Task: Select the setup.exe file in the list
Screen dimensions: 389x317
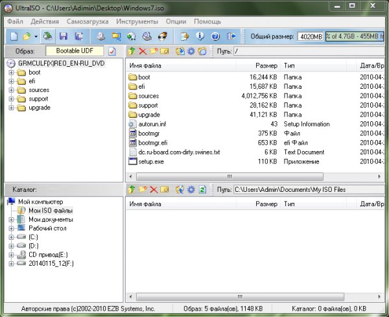Action: [x=151, y=161]
